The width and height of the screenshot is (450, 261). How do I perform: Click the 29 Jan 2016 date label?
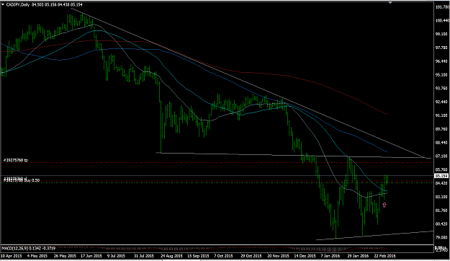358,256
